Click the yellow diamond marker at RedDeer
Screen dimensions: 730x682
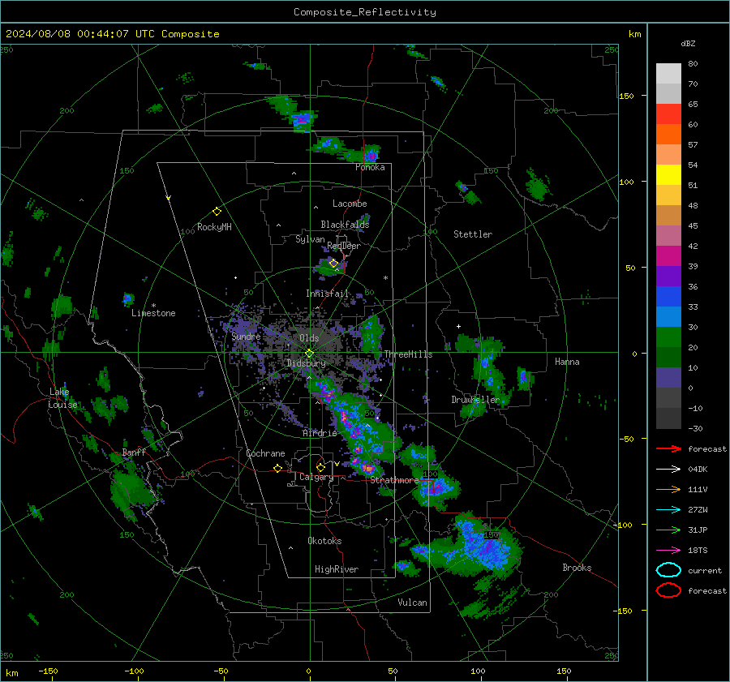[333, 264]
